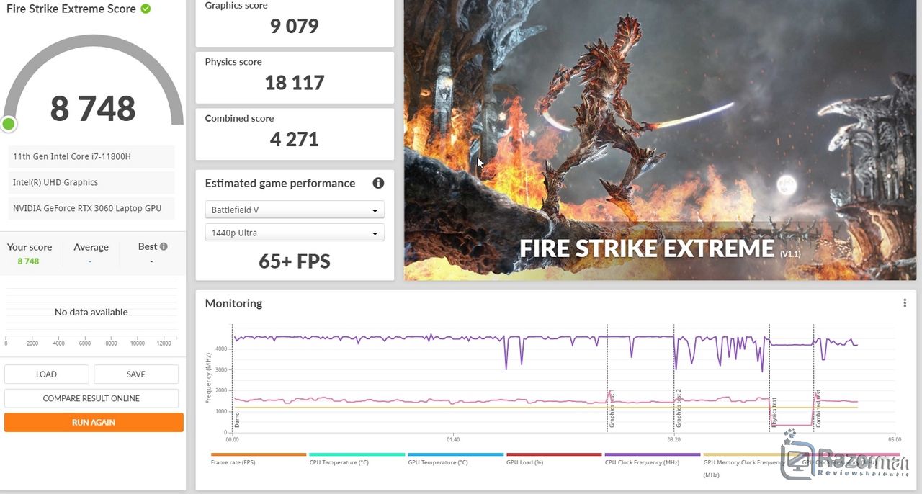Click the Intel(R) UHD Graphics row
This screenshot has height=494, width=922.
91,182
